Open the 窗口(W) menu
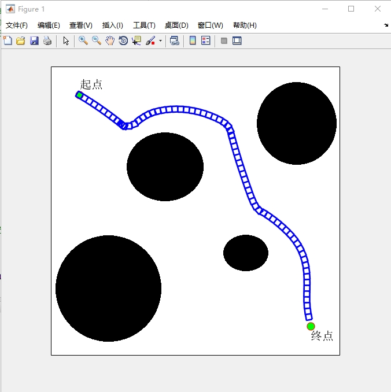The height and width of the screenshot is (392, 391). pos(210,25)
